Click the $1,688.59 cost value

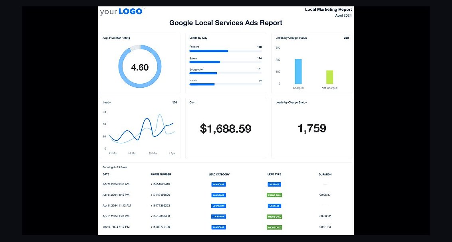pos(226,129)
